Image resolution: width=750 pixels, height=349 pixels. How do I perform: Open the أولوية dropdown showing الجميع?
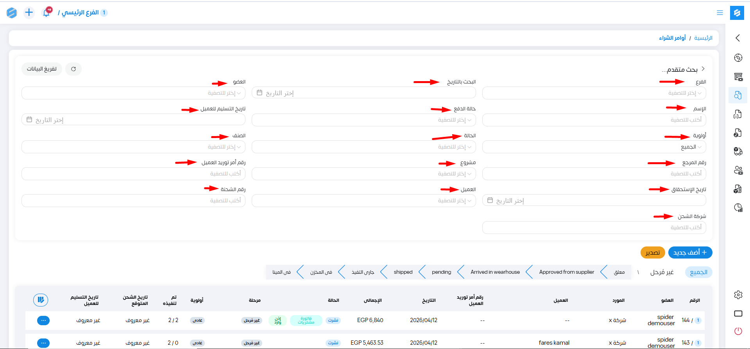594,147
